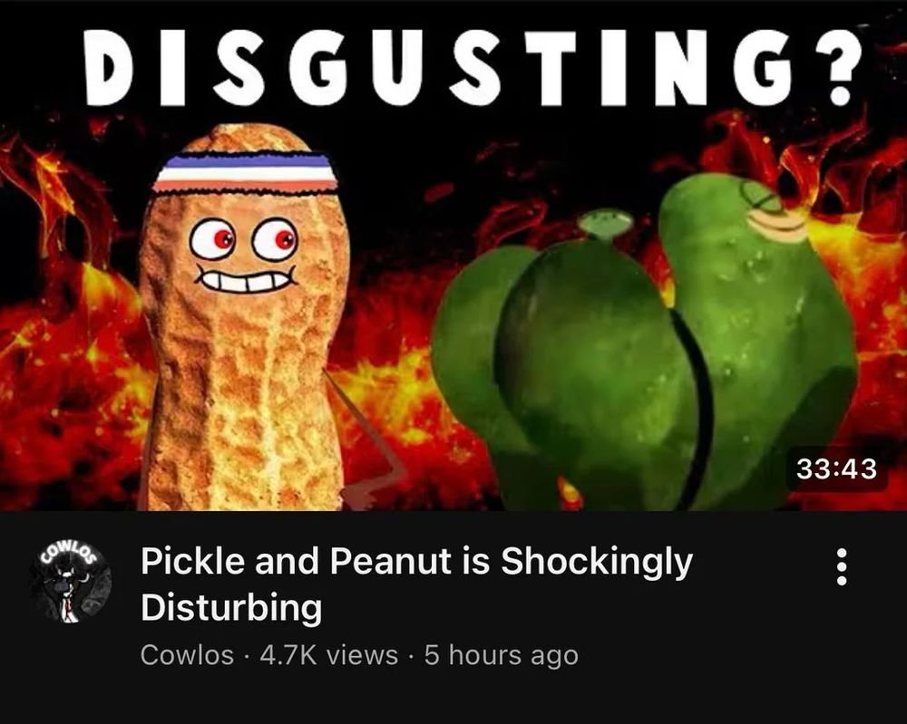This screenshot has height=724, width=907.
Task: Click the peanut's striped headband
Action: (244, 172)
